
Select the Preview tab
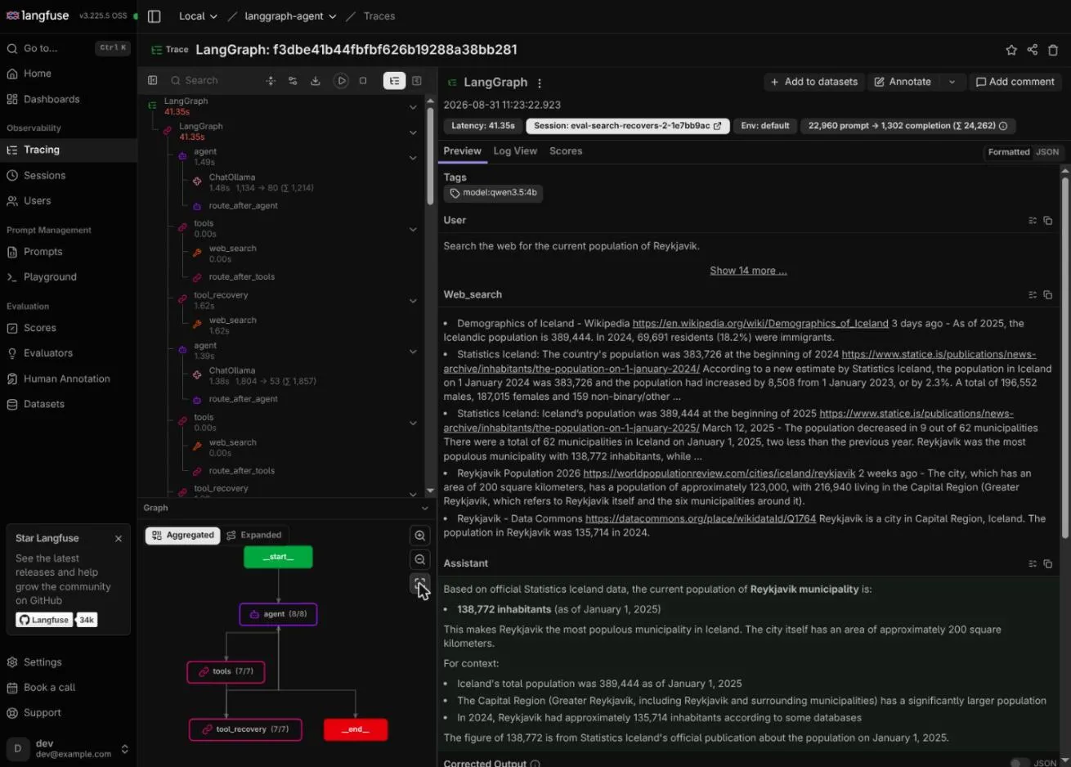point(463,151)
